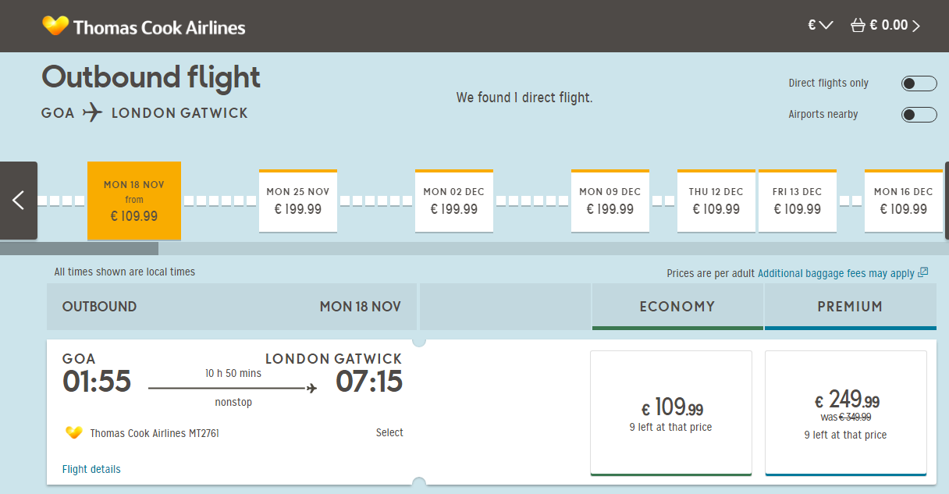Turn on the Airports nearby switch
949x494 pixels.
pyautogui.click(x=919, y=115)
